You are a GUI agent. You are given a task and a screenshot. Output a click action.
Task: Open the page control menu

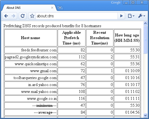131,16
